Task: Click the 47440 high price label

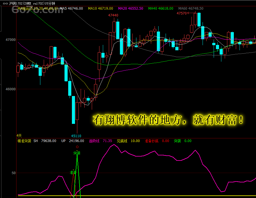Action: 113,15
